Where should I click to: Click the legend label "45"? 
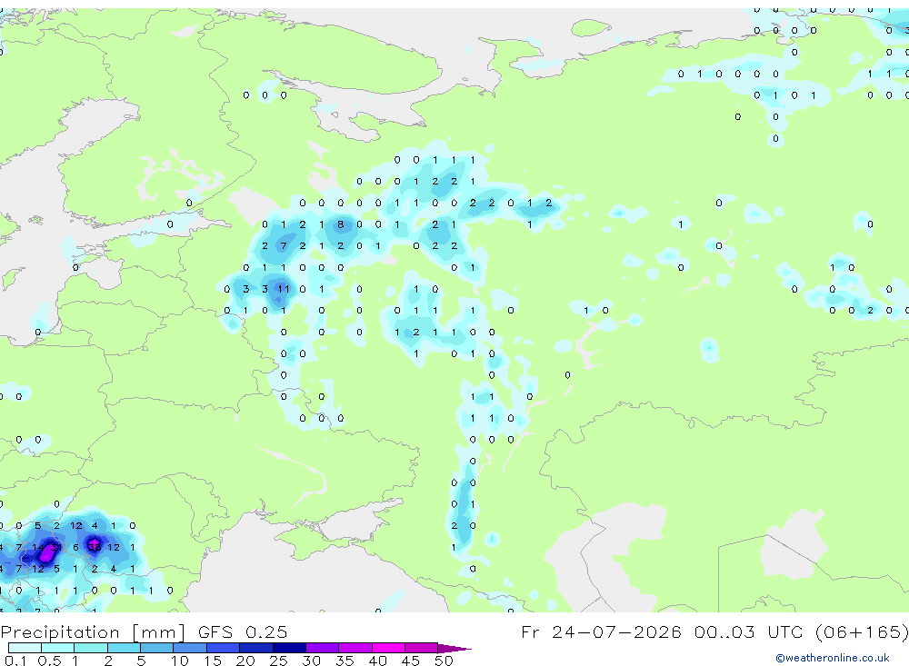[411, 661]
